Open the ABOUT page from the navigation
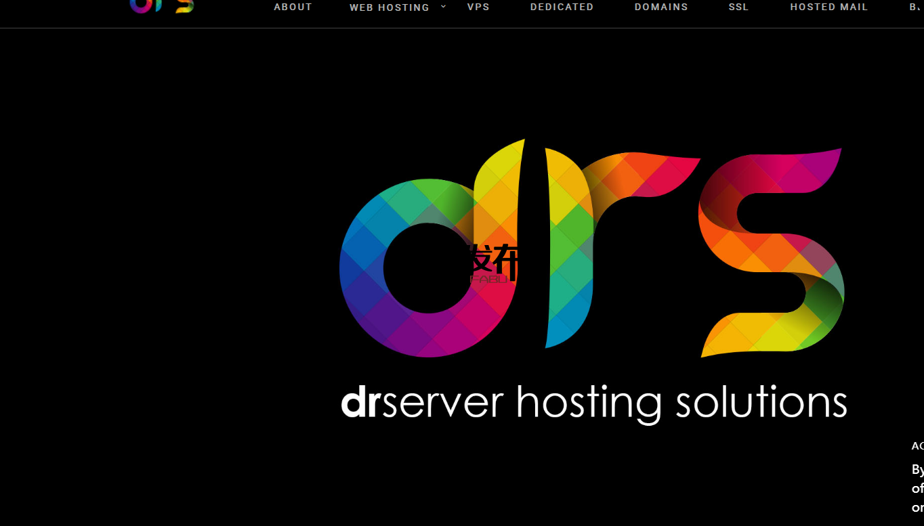 coord(293,7)
